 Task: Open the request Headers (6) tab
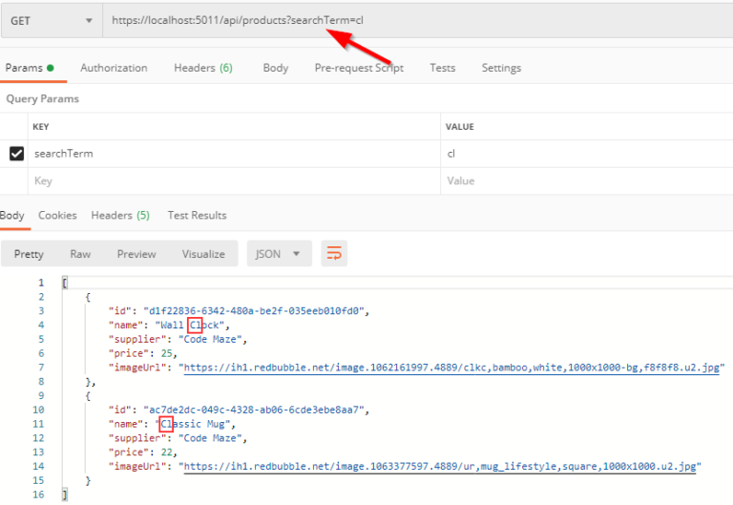pyautogui.click(x=202, y=68)
